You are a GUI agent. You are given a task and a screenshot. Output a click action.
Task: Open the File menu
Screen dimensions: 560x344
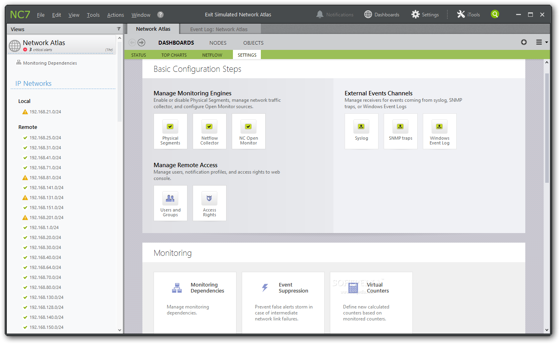pyautogui.click(x=41, y=15)
